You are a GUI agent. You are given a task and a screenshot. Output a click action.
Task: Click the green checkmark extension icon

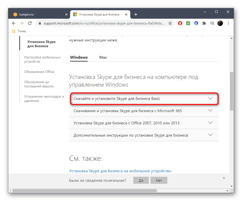tap(188, 23)
